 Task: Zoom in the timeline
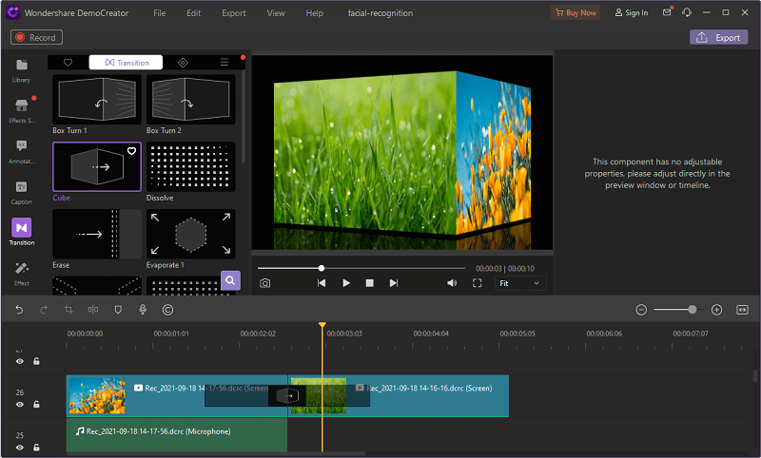click(717, 310)
